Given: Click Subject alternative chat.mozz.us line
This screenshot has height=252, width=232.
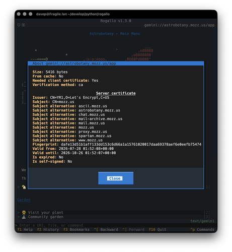Looking at the screenshot, I should (69, 114).
